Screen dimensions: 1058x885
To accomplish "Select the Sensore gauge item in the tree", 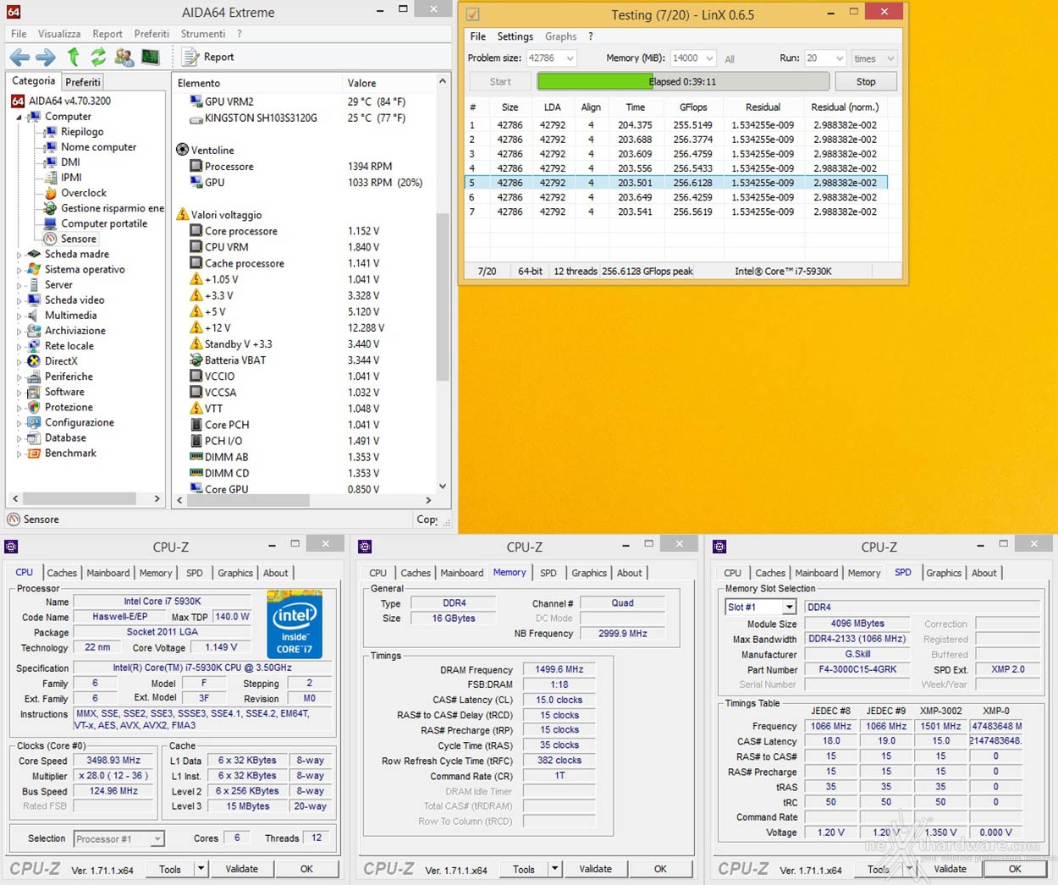I will click(79, 239).
